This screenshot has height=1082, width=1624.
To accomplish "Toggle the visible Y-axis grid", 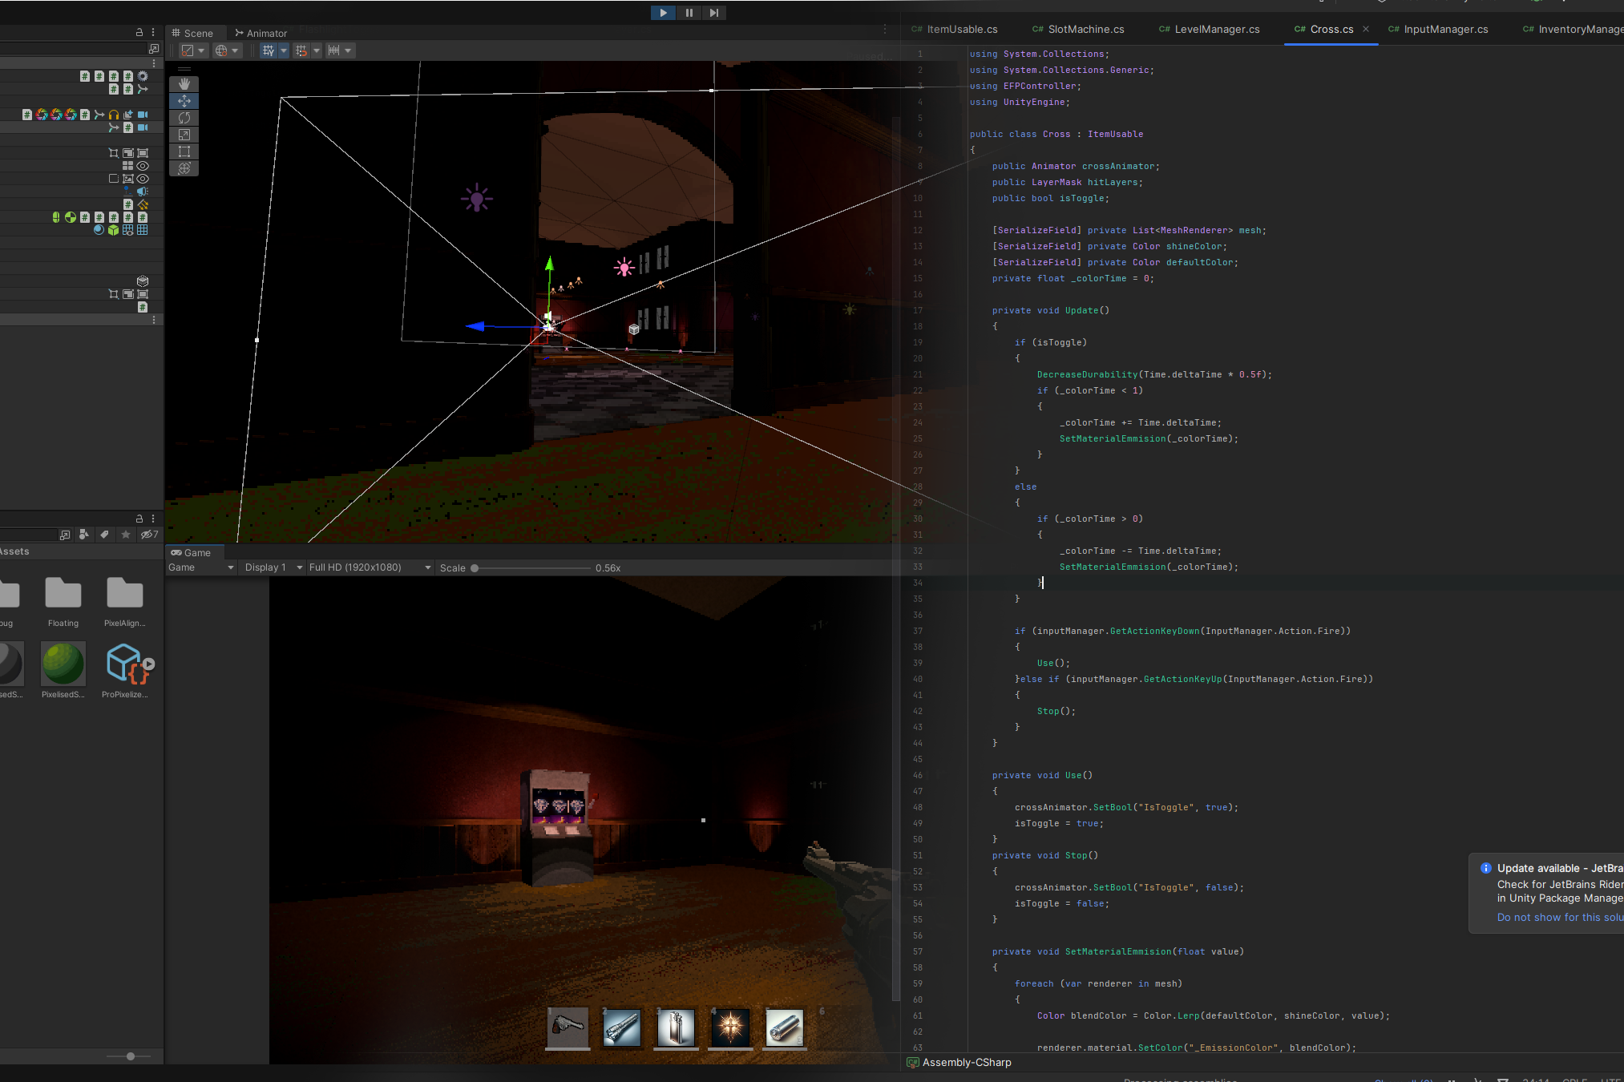I will [268, 50].
